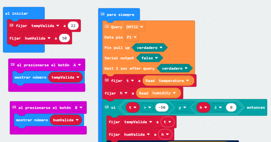
Task: Select the 'al iniciar' block header
Action: click(17, 13)
